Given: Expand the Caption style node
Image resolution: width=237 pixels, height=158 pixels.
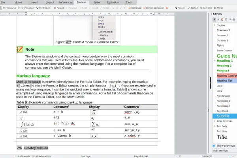Looking at the screenshot, I should point(214,25).
